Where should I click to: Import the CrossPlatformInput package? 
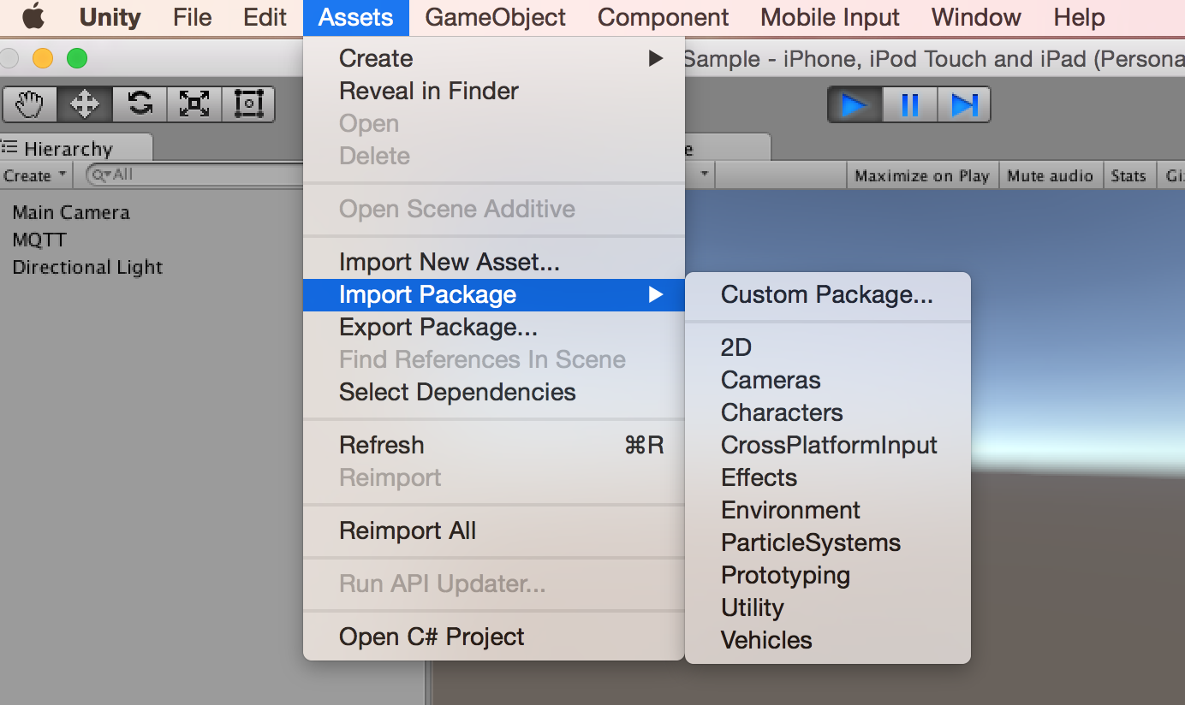point(828,445)
